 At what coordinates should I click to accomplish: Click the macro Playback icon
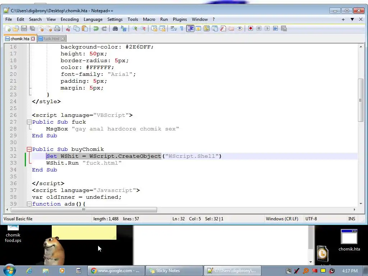tap(267, 29)
